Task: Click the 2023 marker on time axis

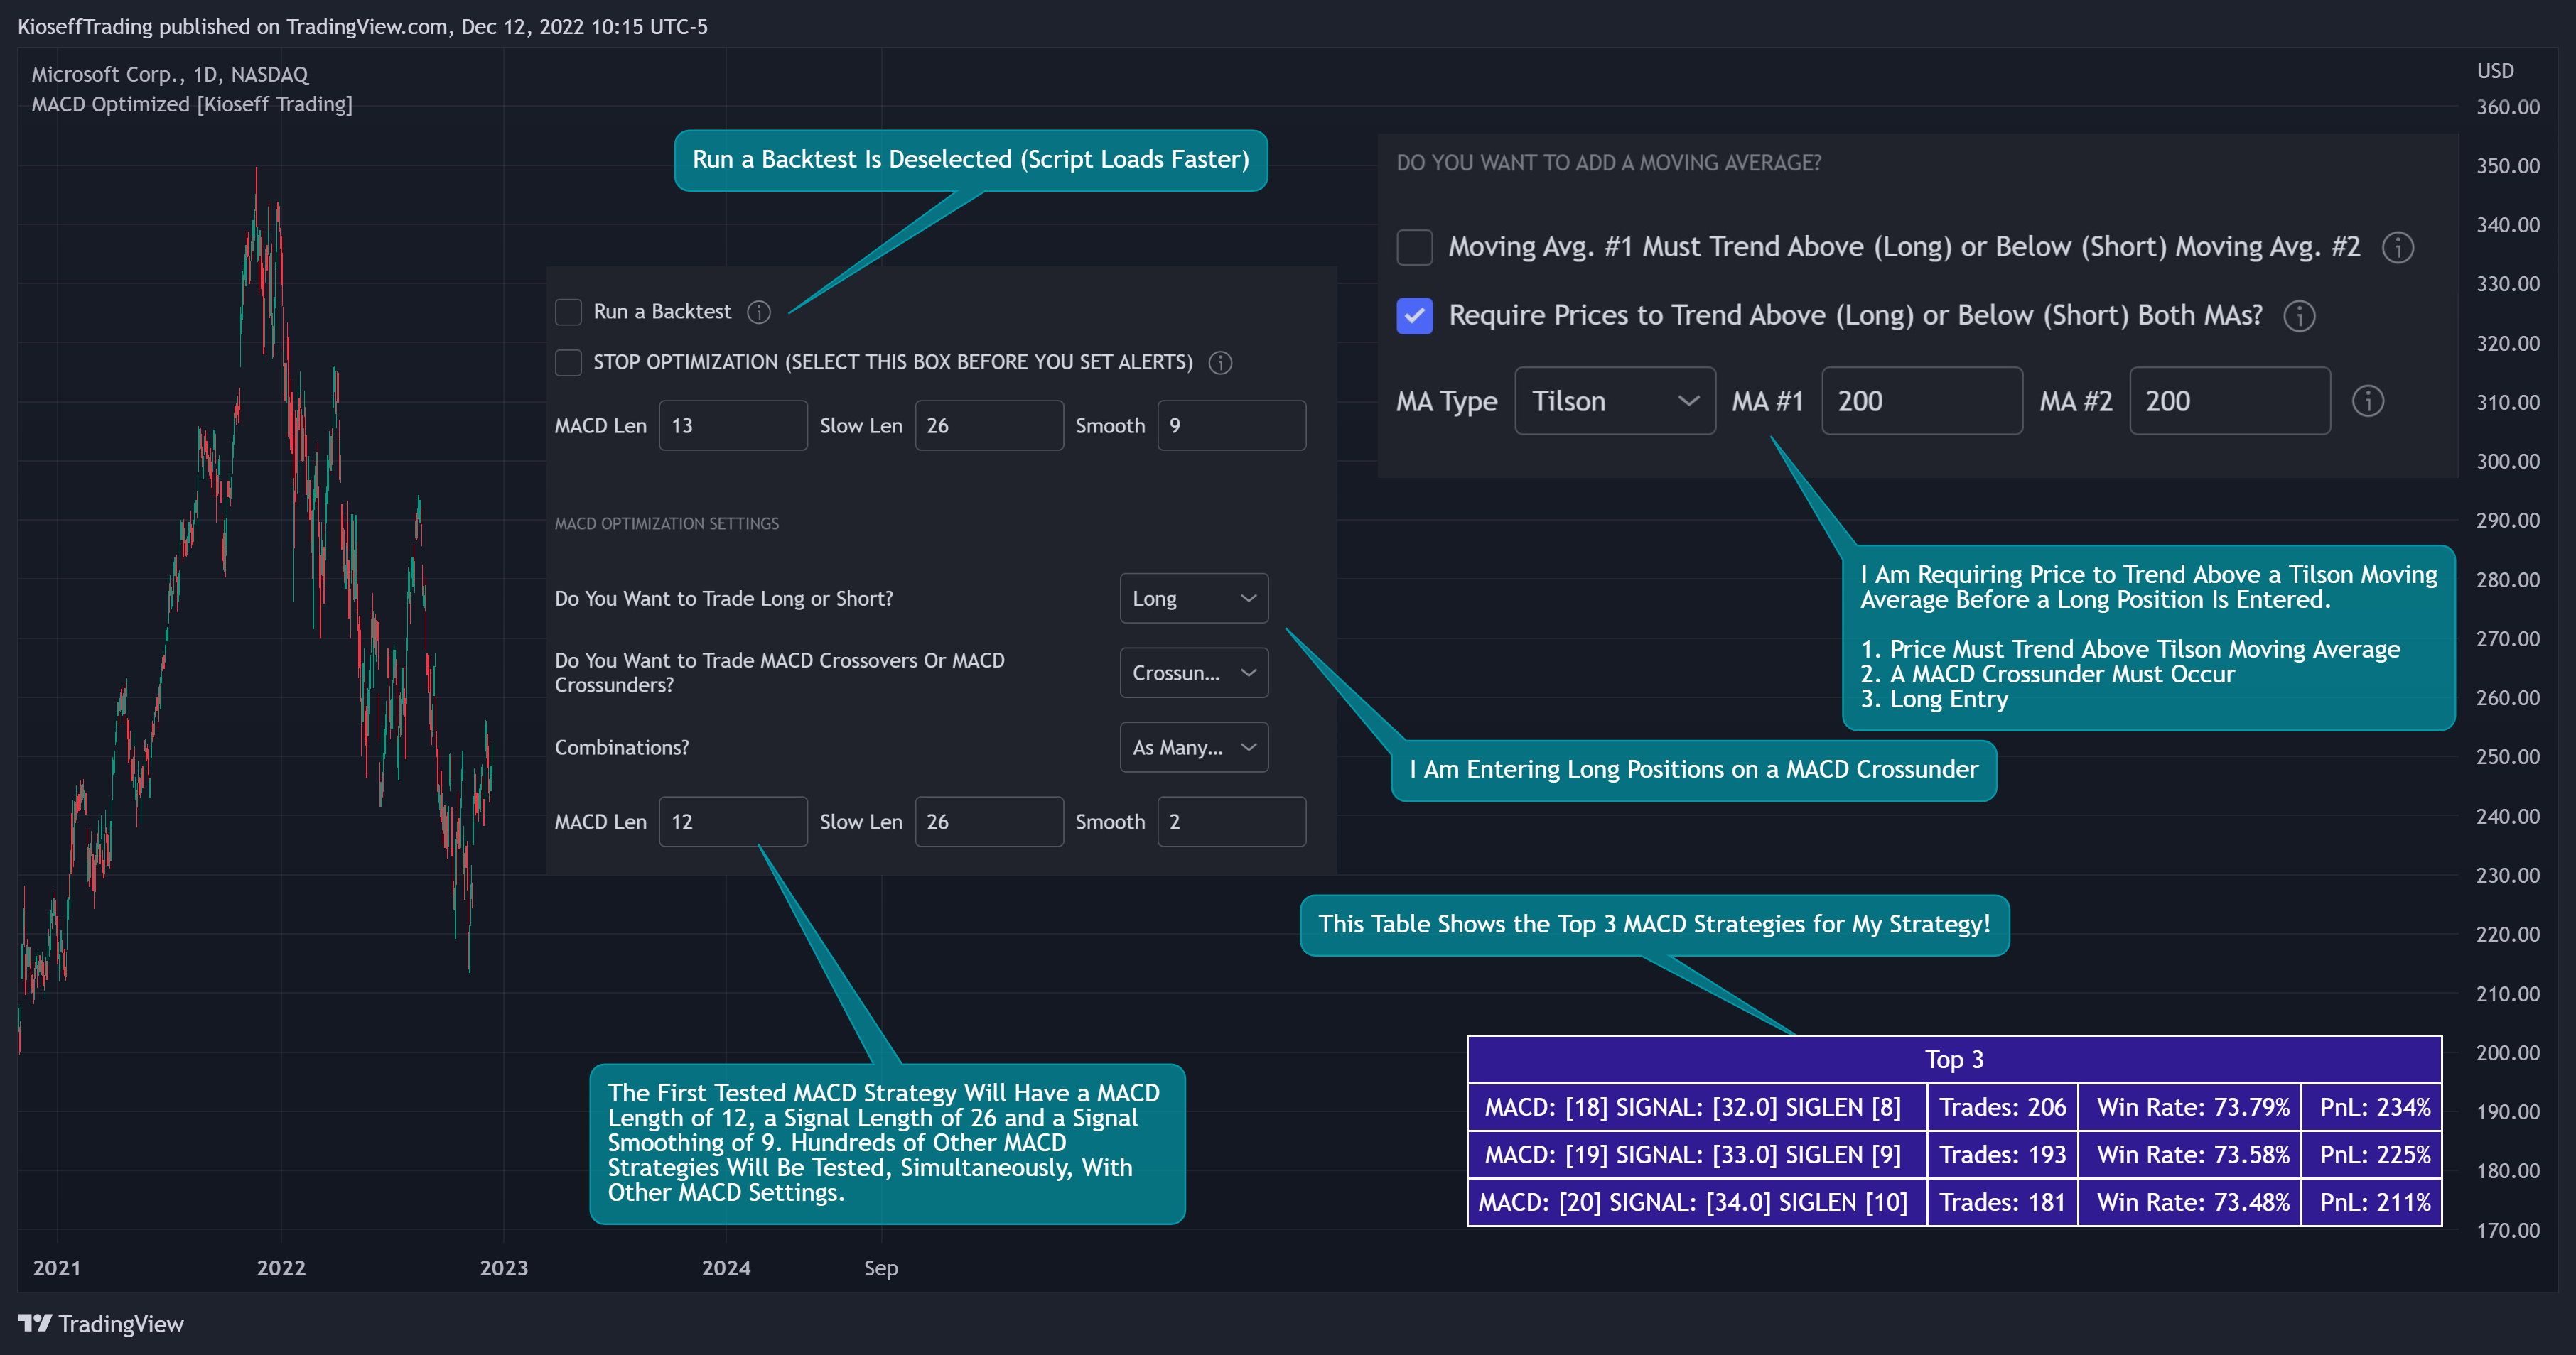Action: point(504,1268)
